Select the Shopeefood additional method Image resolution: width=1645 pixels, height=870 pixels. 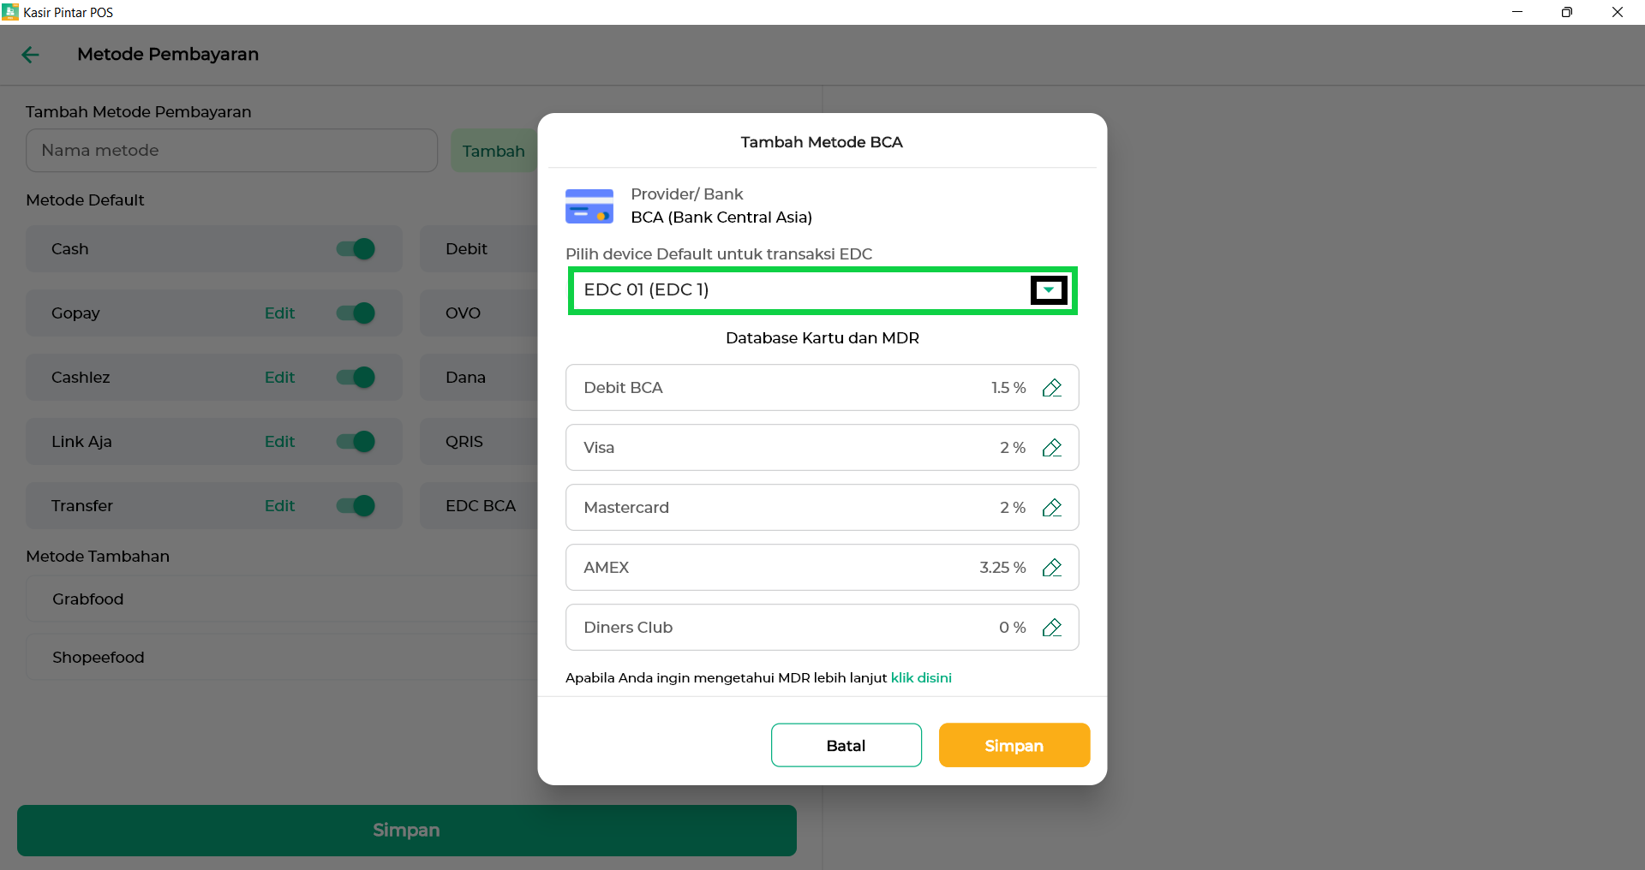282,658
